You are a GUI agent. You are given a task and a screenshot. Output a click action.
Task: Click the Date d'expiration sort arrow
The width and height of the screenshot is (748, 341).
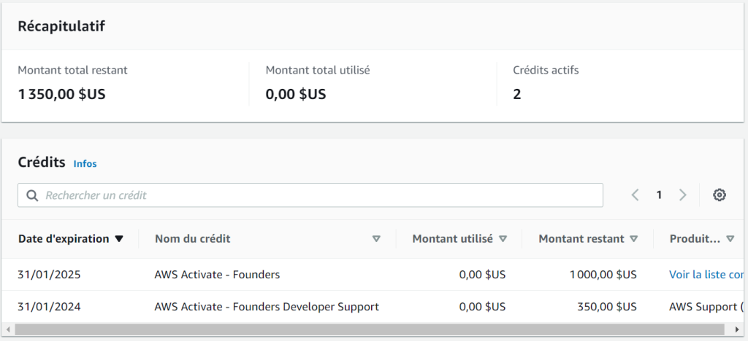click(x=119, y=239)
